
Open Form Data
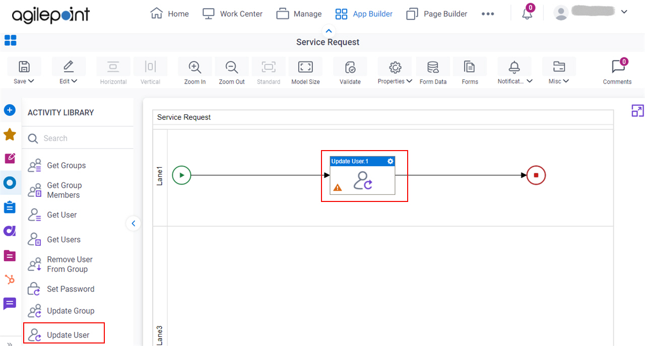433,72
